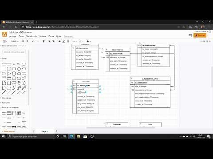The image size is (213, 159).
Task: Open the Organizar menu
Action: 43,36
